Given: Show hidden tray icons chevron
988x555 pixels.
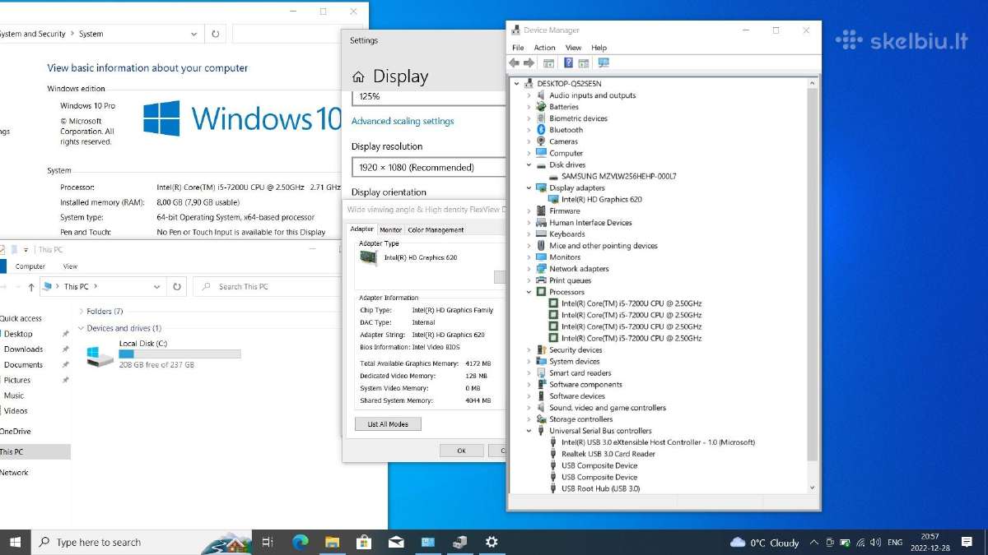Looking at the screenshot, I should coord(814,543).
